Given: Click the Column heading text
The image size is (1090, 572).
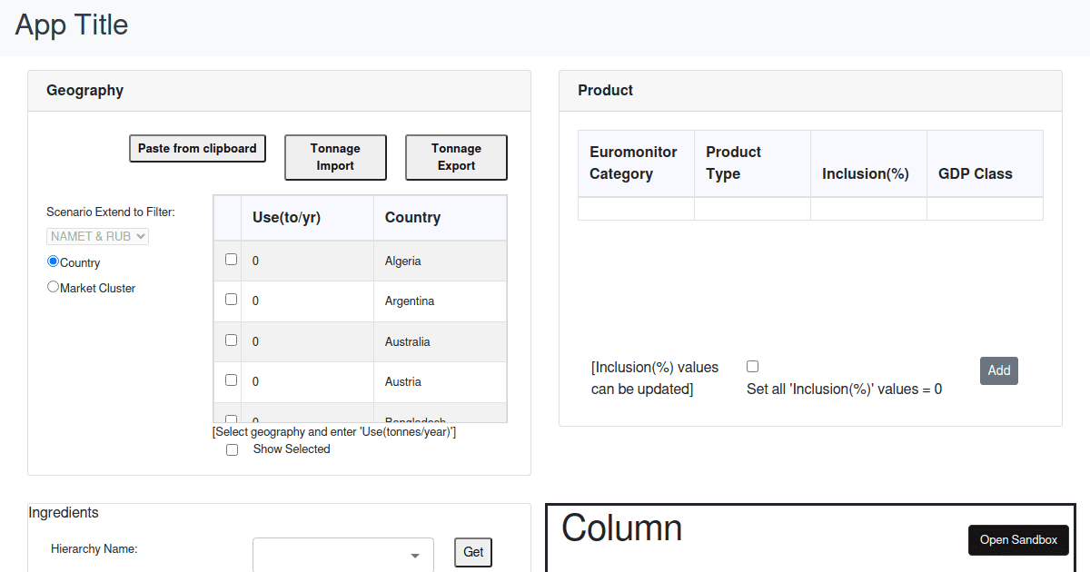Looking at the screenshot, I should 621,528.
